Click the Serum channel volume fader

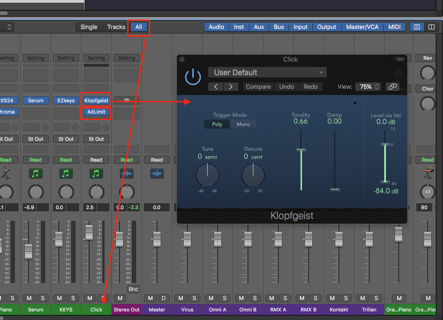pos(29,251)
